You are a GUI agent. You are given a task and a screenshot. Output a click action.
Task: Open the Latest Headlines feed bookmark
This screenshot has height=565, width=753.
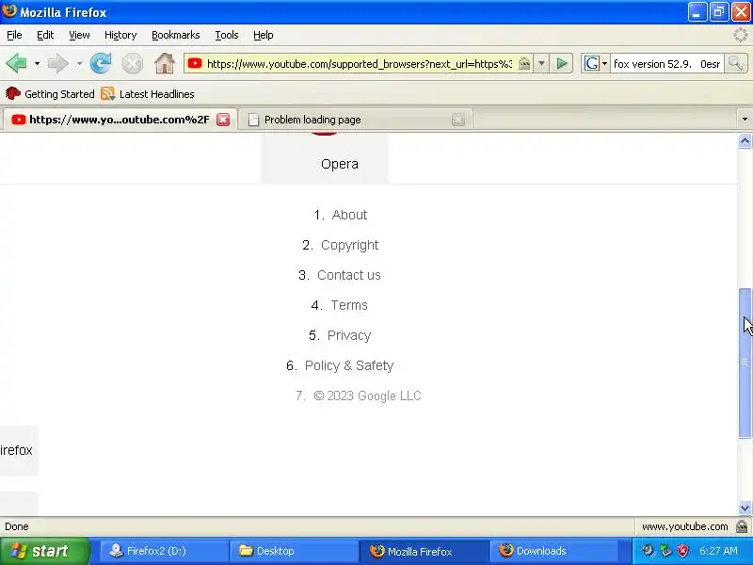148,93
